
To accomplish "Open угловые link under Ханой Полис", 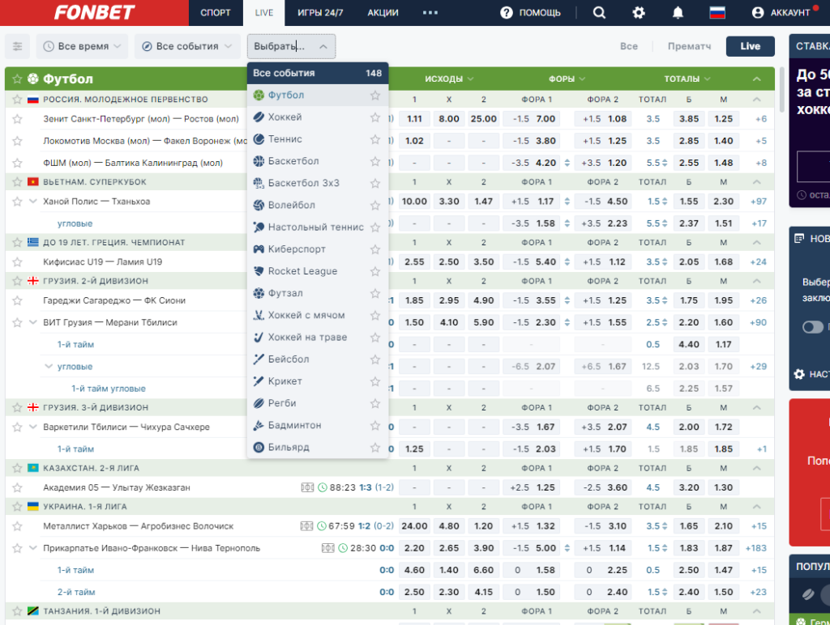I will coord(75,223).
